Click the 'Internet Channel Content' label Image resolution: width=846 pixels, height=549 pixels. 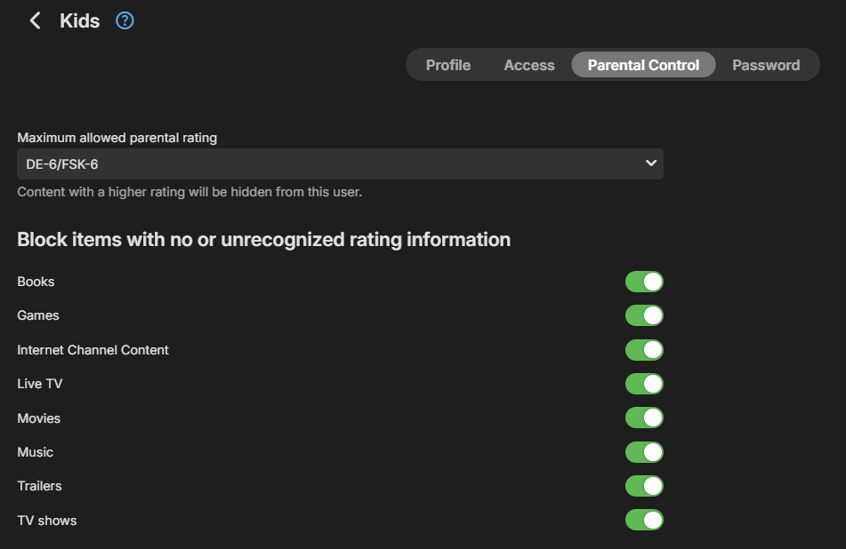point(93,350)
